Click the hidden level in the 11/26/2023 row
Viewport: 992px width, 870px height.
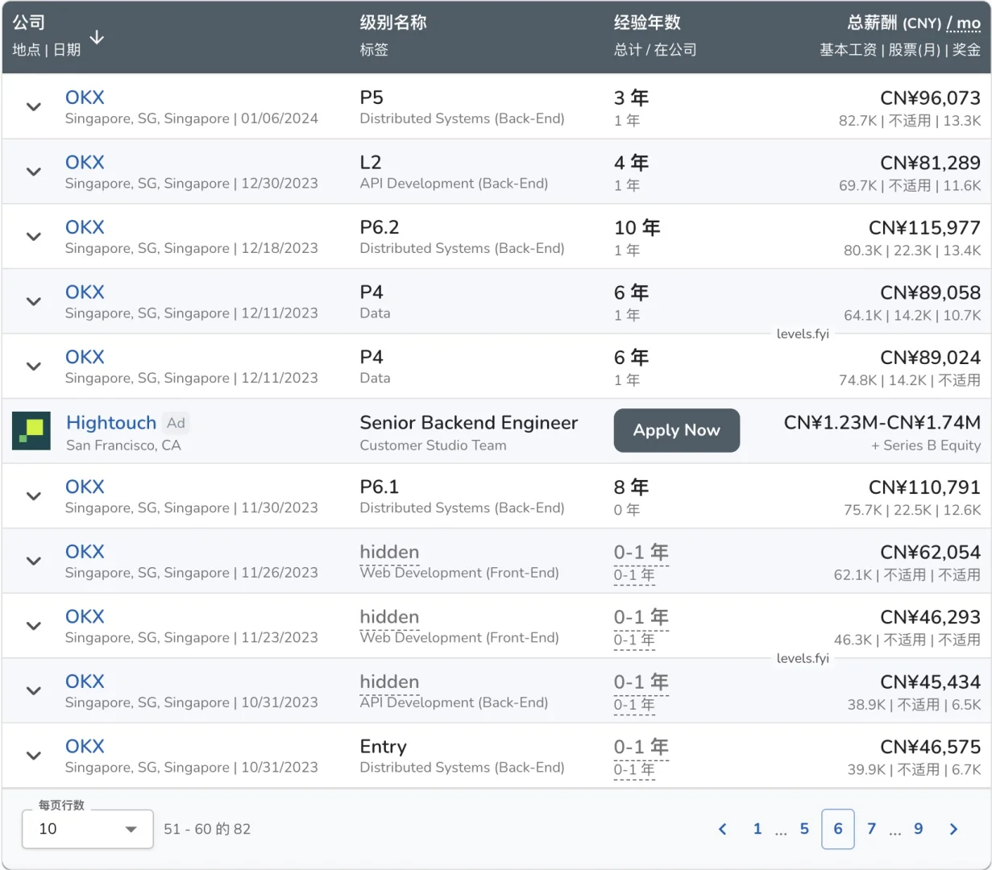coord(389,552)
